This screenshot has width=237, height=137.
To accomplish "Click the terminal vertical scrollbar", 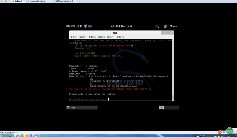I will coord(173,70).
